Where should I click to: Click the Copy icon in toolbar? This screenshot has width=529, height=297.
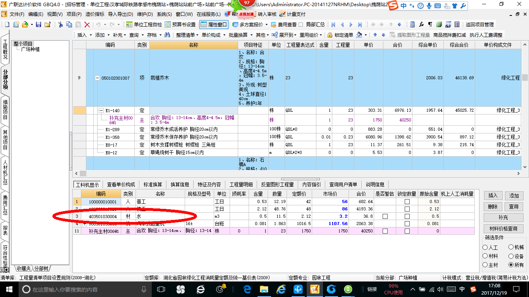(69, 24)
